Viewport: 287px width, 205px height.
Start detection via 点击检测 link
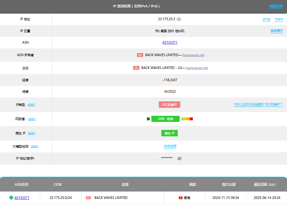tap(170, 146)
